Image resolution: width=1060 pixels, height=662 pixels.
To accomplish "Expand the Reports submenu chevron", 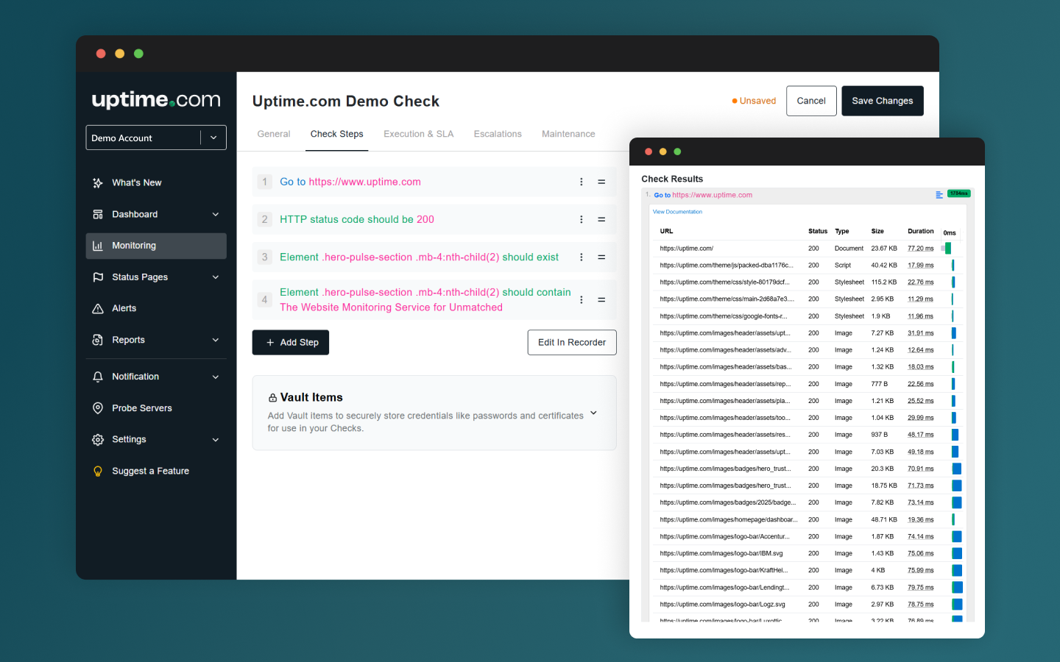I will coord(216,340).
